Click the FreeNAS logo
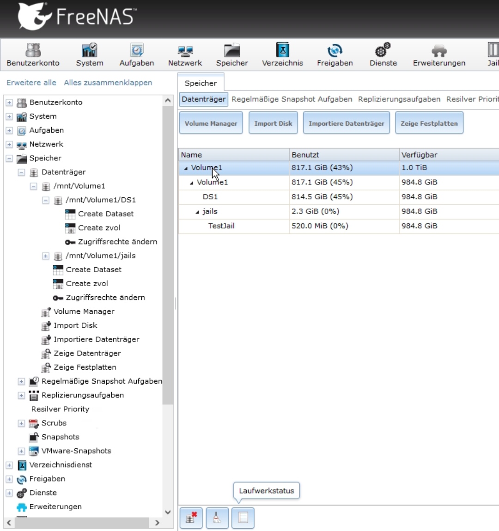The image size is (499, 531). point(77,16)
